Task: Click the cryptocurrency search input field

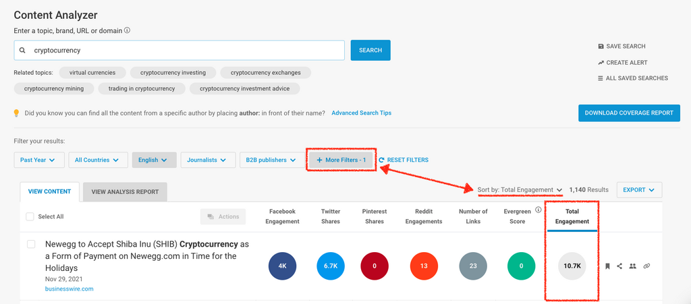Action: pos(182,51)
